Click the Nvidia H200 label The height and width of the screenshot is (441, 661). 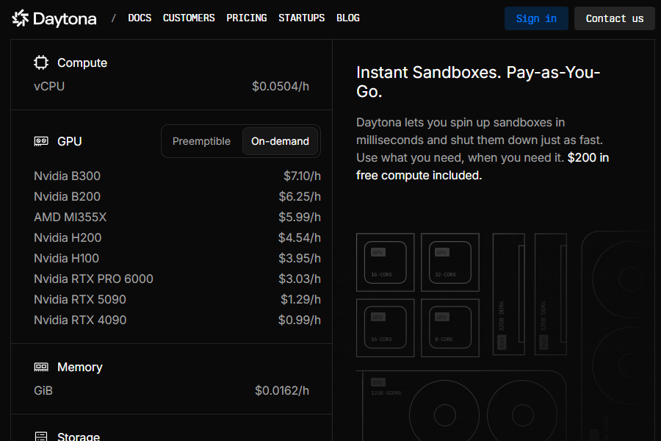click(x=68, y=238)
